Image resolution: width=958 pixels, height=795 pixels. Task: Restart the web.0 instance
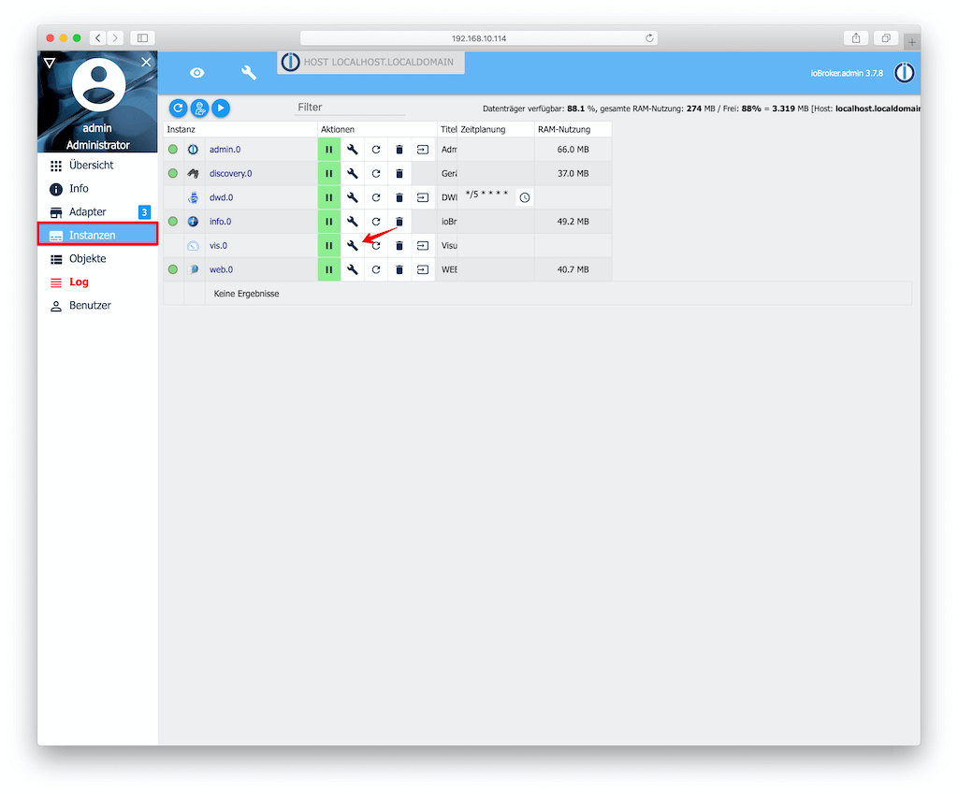click(376, 269)
